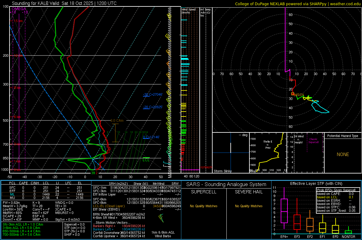
Task: Select the magenta EF4+ box plot
Action: [284, 211]
